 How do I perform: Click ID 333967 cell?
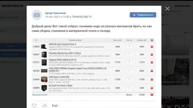36,55
